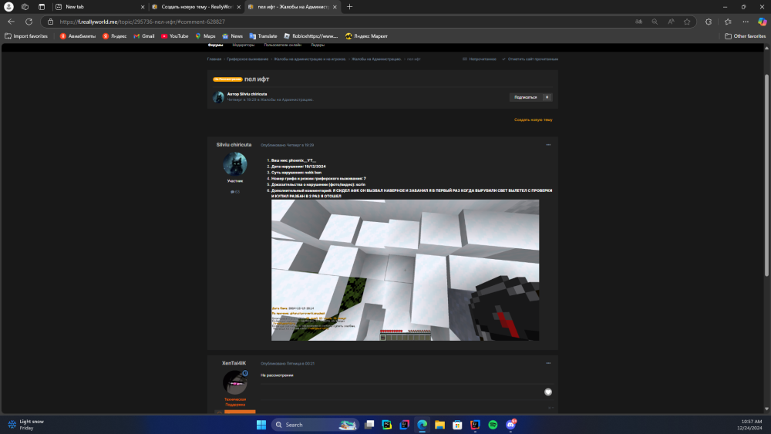Open Discord from taskbar
This screenshot has height=434, width=771.
tap(510, 425)
